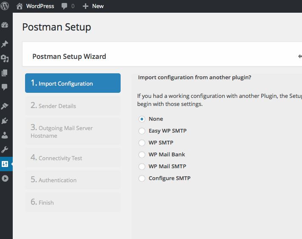Click the WordPress logo icon

pyautogui.click(x=5, y=6)
